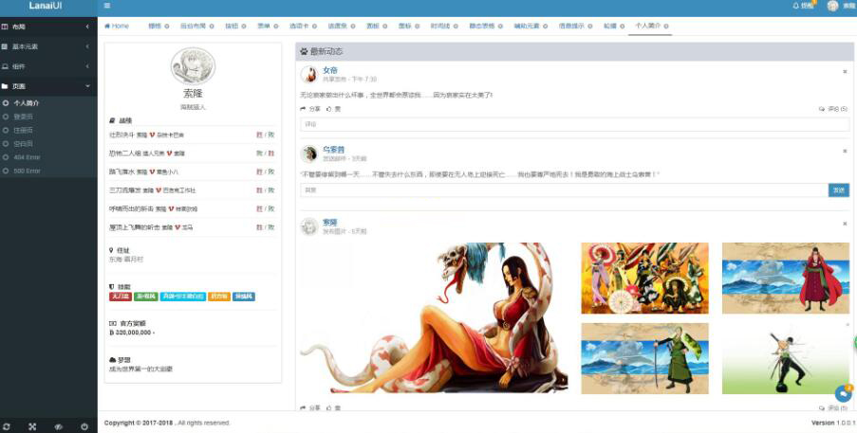
Task: Close the 面板 tab using its circle icon
Action: coord(385,27)
